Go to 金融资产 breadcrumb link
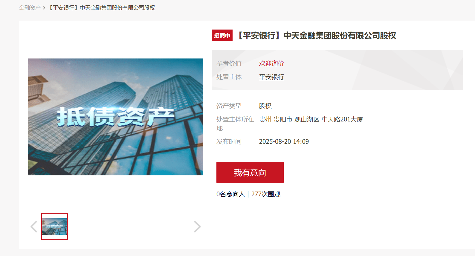 coord(30,8)
